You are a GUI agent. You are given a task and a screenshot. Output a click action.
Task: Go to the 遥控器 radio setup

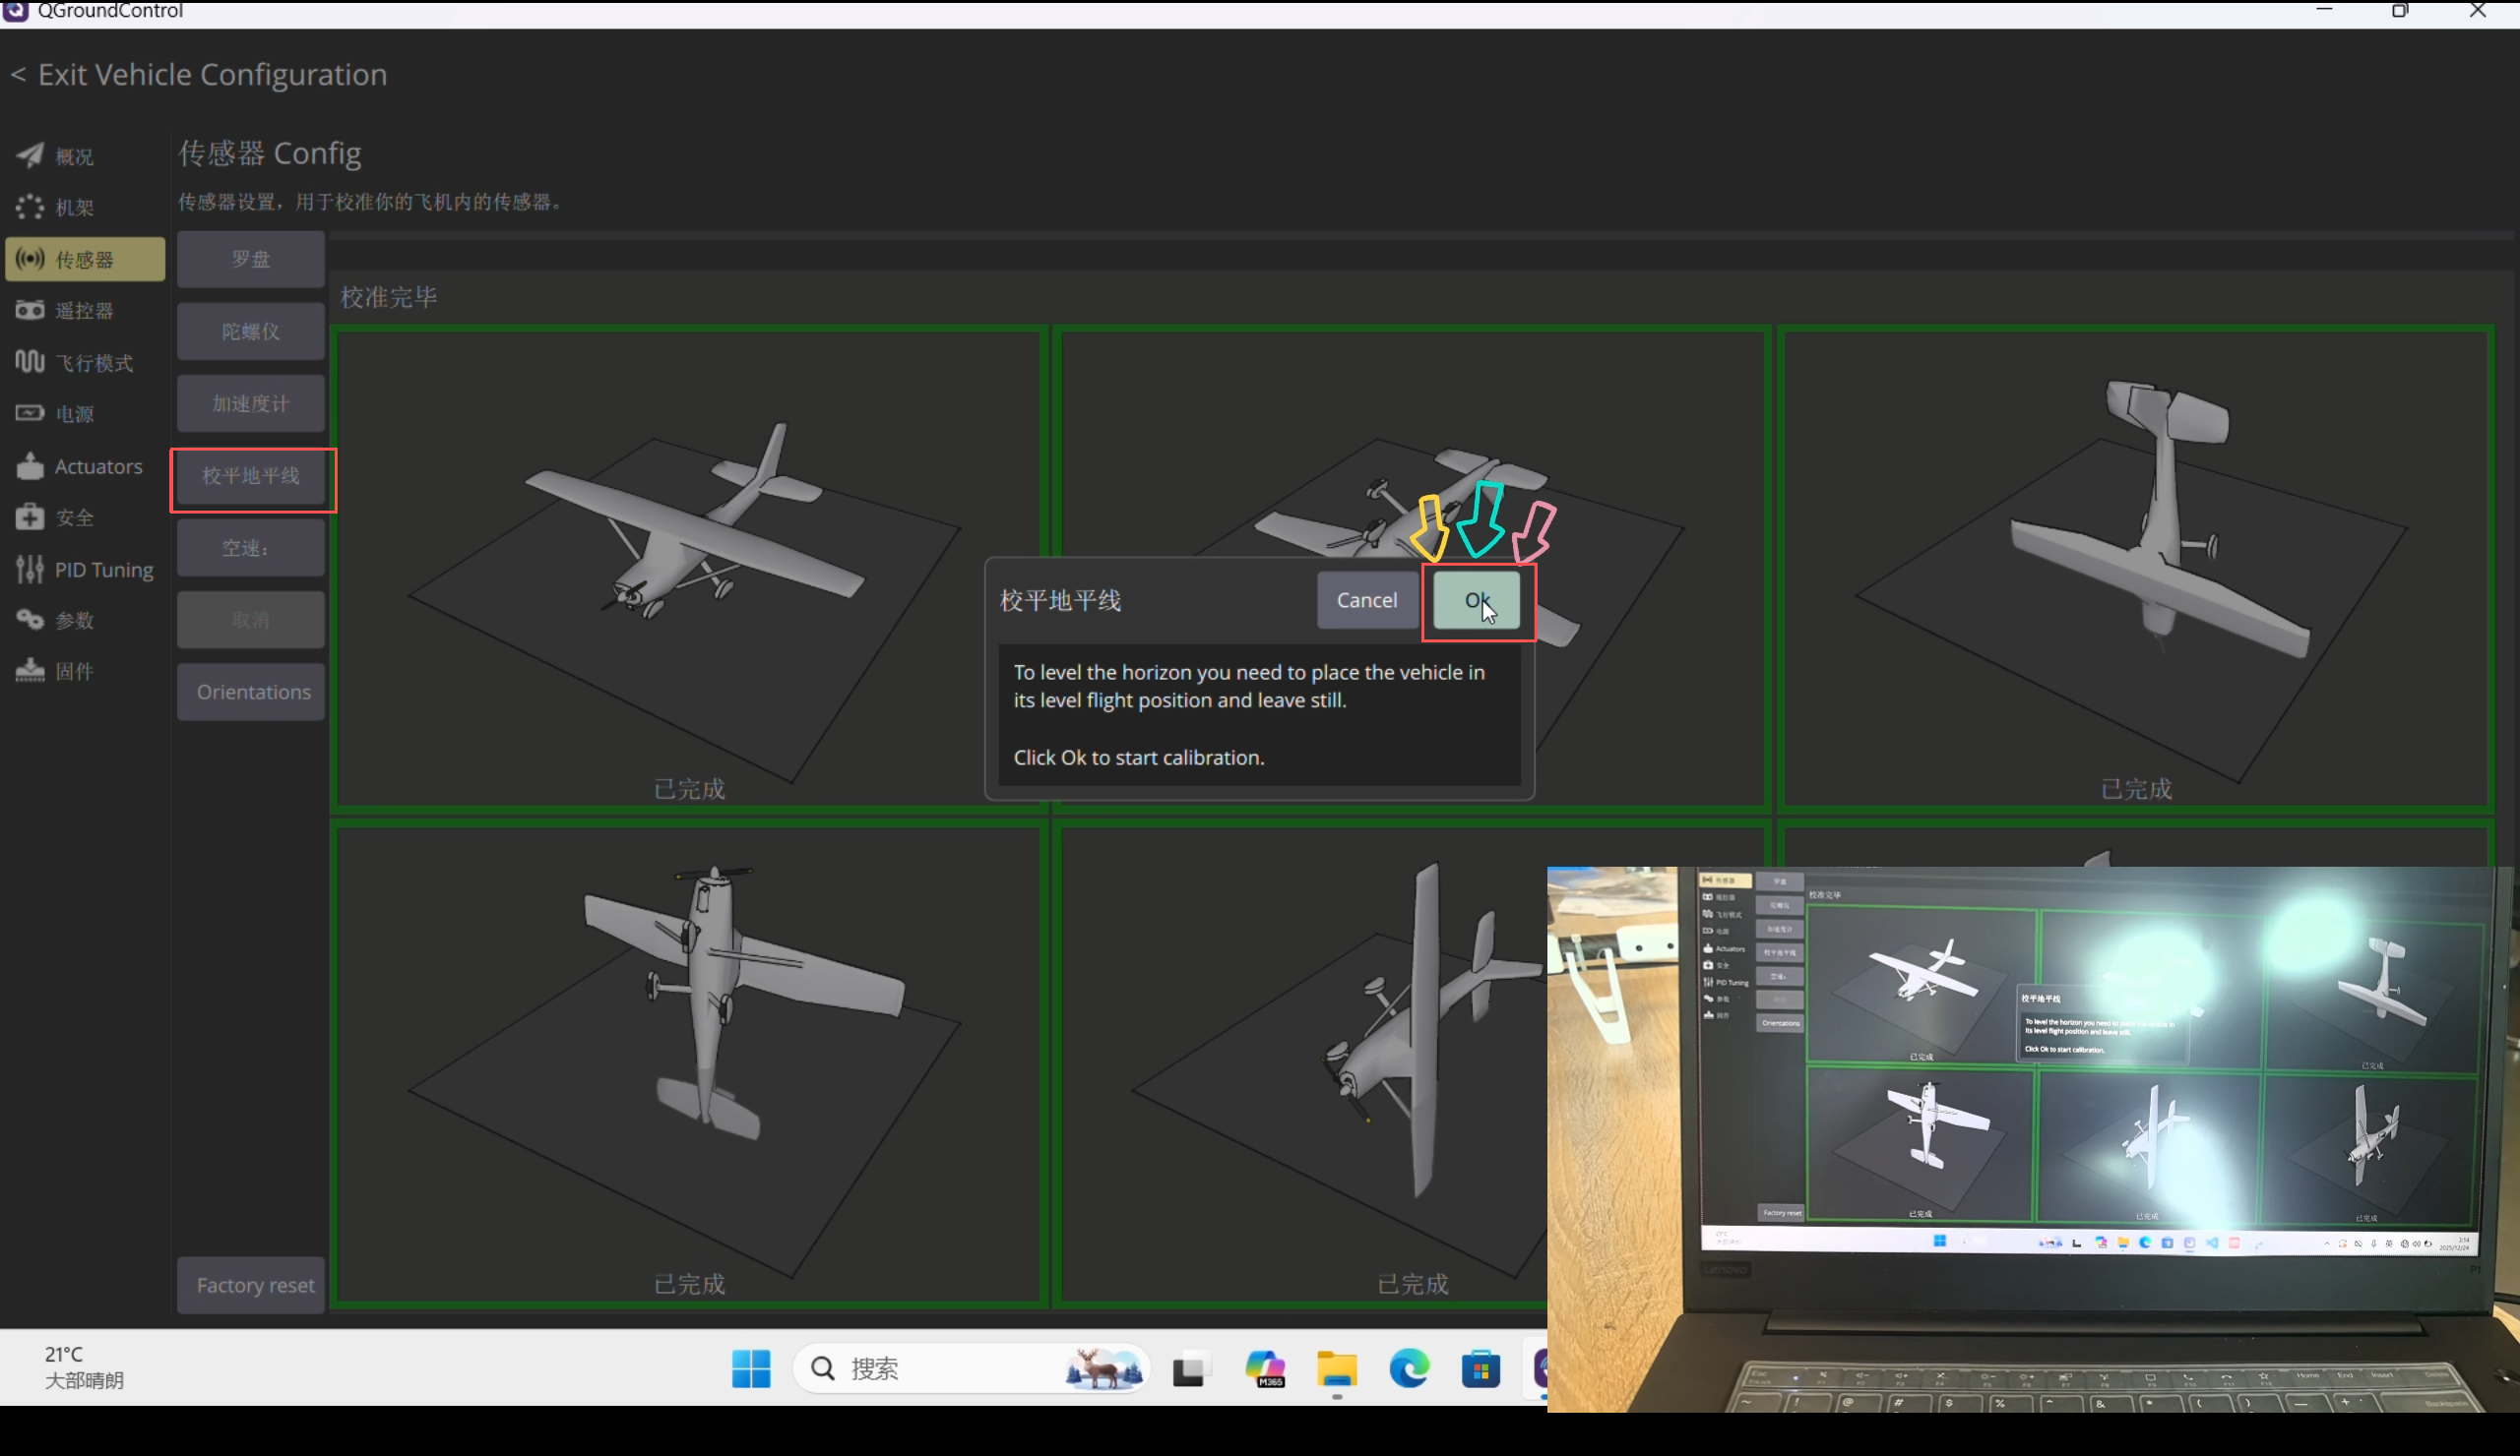coord(84,311)
